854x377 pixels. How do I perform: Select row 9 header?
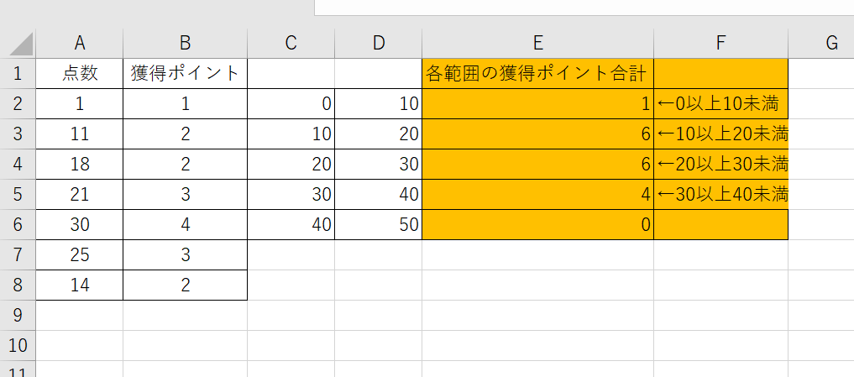(18, 315)
